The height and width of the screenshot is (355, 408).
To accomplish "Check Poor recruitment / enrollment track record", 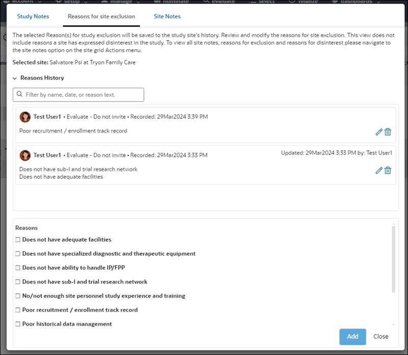I will (x=17, y=310).
